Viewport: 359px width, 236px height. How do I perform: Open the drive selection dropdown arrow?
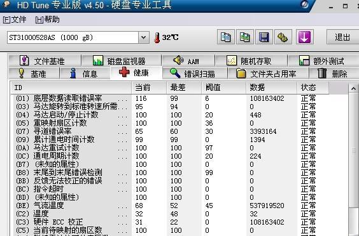point(144,37)
